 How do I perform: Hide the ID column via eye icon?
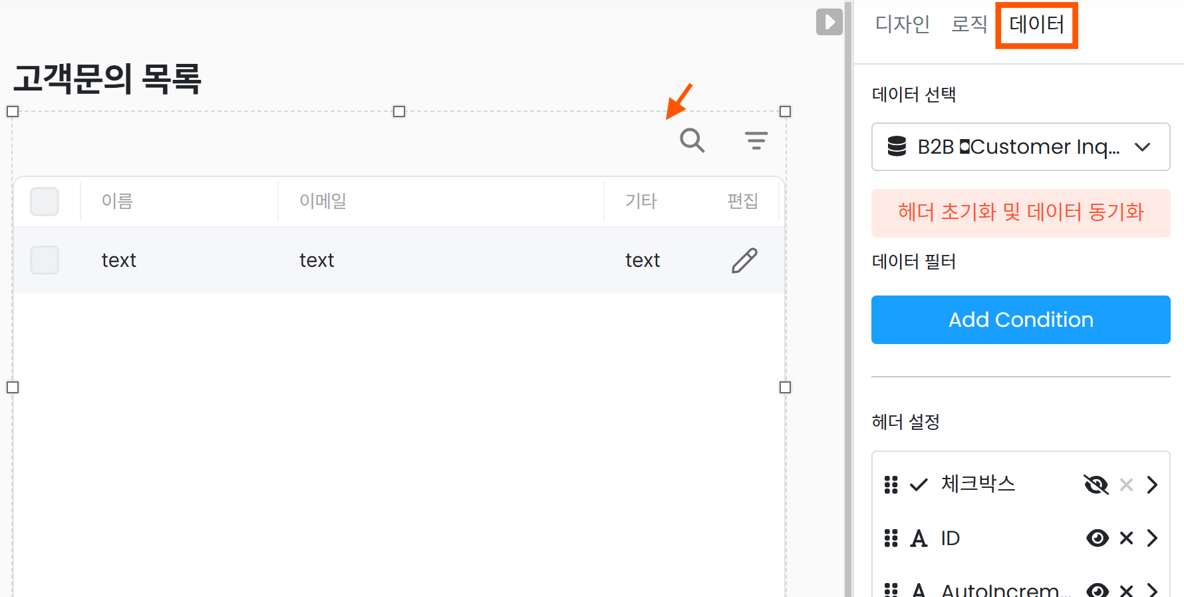point(1097,538)
